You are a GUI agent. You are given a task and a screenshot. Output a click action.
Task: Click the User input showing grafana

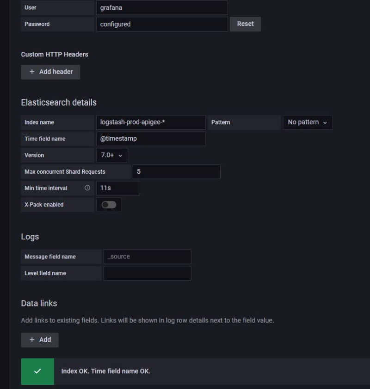pyautogui.click(x=162, y=7)
